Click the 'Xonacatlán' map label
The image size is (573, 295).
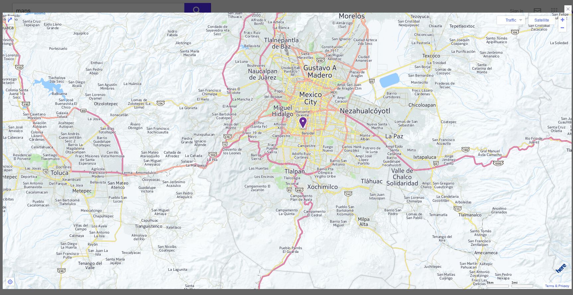[119, 115]
